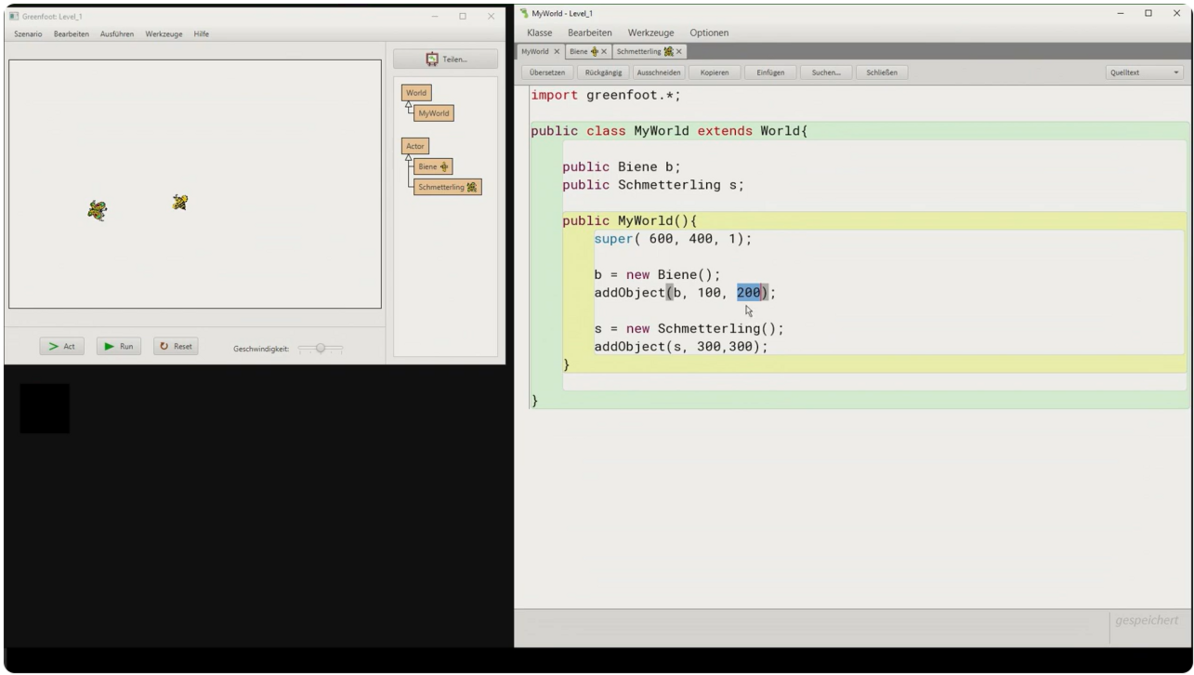
Task: Click the selected 200 value in code
Action: point(748,293)
